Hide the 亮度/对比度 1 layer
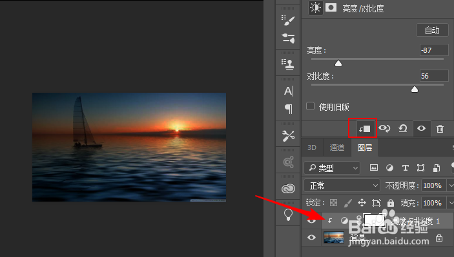454x257 pixels. pyautogui.click(x=311, y=221)
